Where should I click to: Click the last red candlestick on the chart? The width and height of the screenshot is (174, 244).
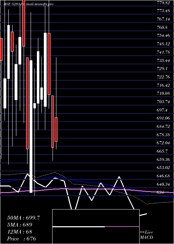click(56, 129)
